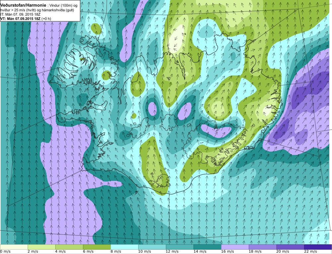Click the 4 m/s legend color swatch

click(69, 247)
